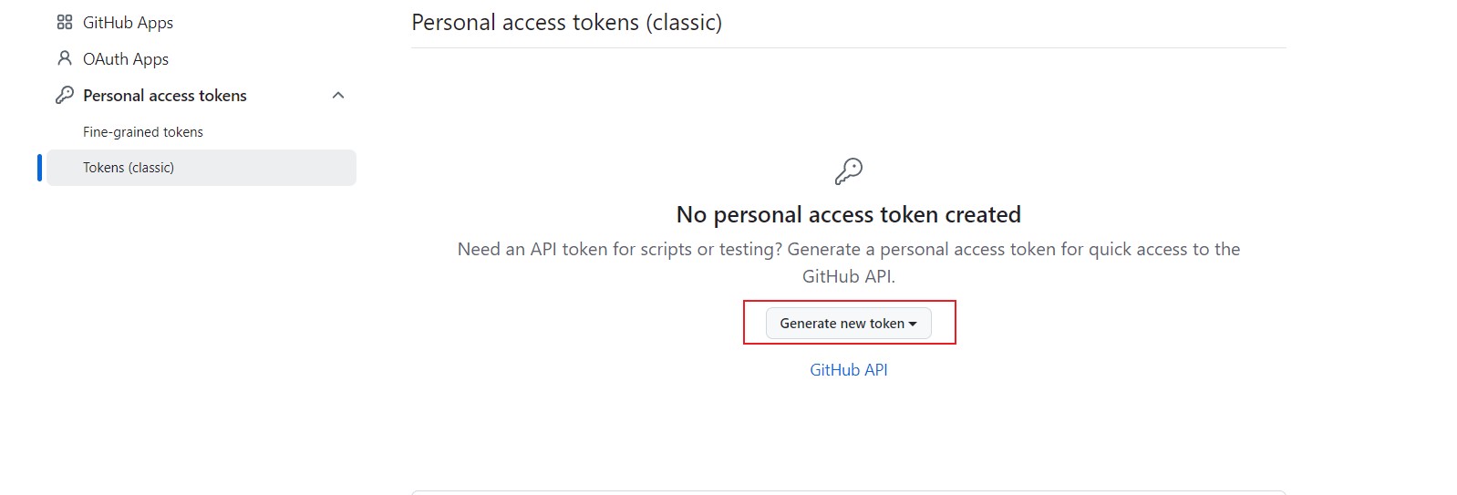Click the key icon beside Personal access tokens
The height and width of the screenshot is (495, 1457).
[x=65, y=95]
